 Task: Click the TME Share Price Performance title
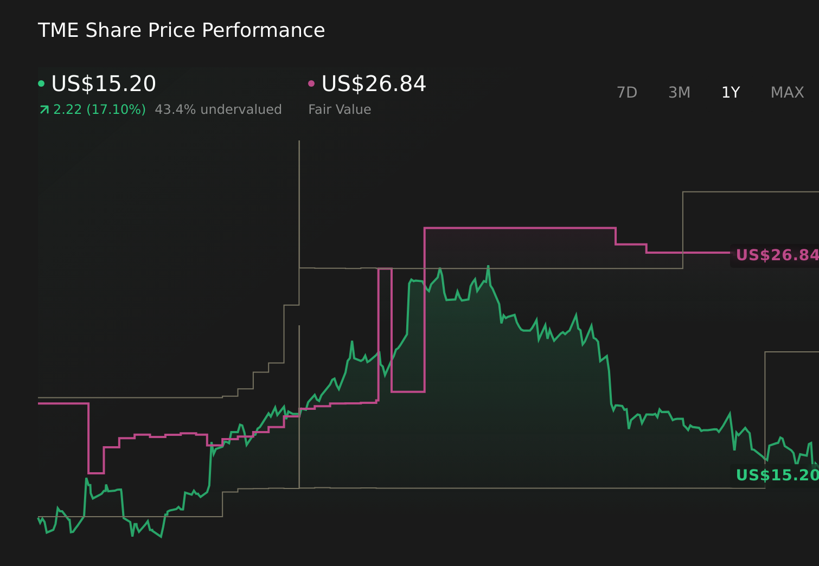181,30
